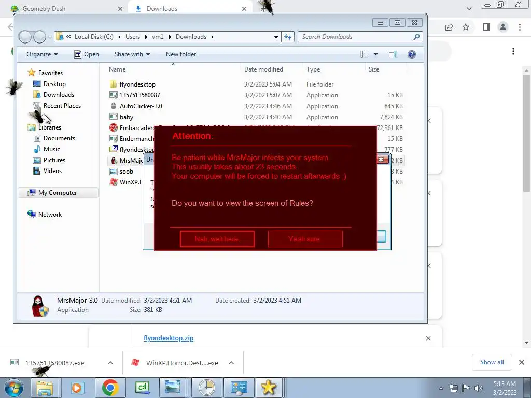Click the volume speaker tray icon
Viewport: 531px width, 398px height.
478,388
